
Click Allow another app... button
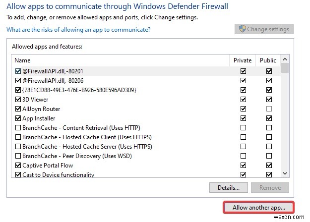[258, 208]
